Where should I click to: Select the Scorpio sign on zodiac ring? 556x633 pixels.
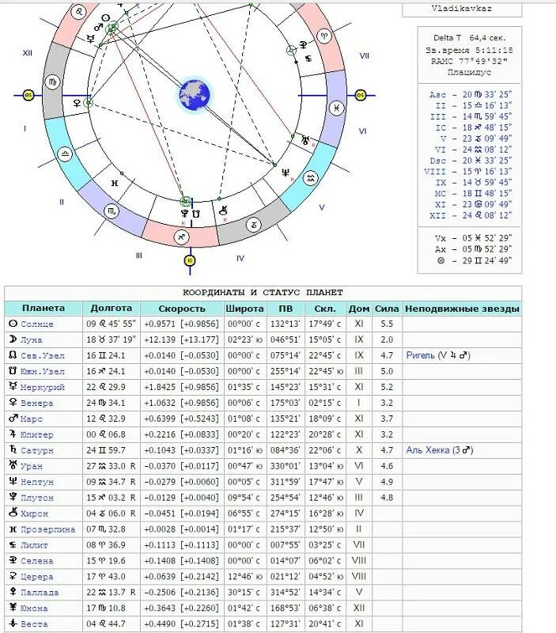(112, 211)
